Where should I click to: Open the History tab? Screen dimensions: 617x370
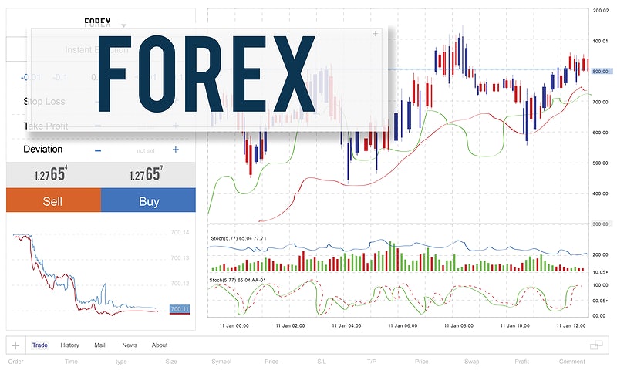click(69, 345)
